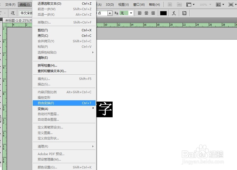Click the Mini Bridge icon
This screenshot has height=170, width=237.
[x=179, y=4]
